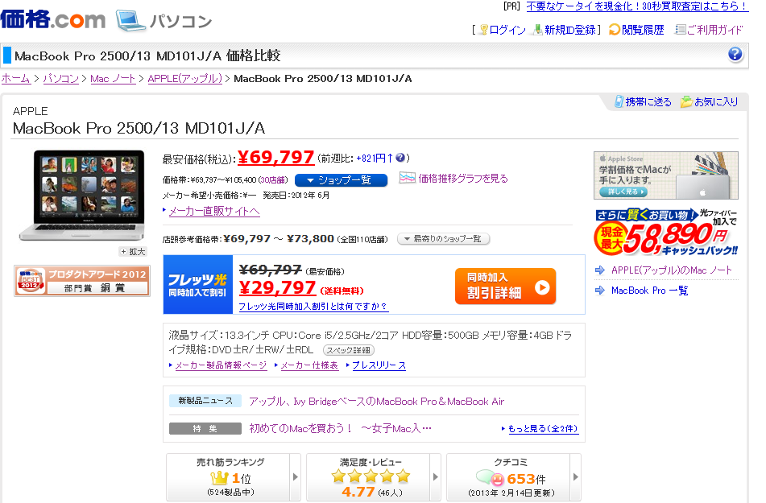The width and height of the screenshot is (766, 503).
Task: Open the Ivy Bridge MacBook Pro news link
Action: coord(376,402)
